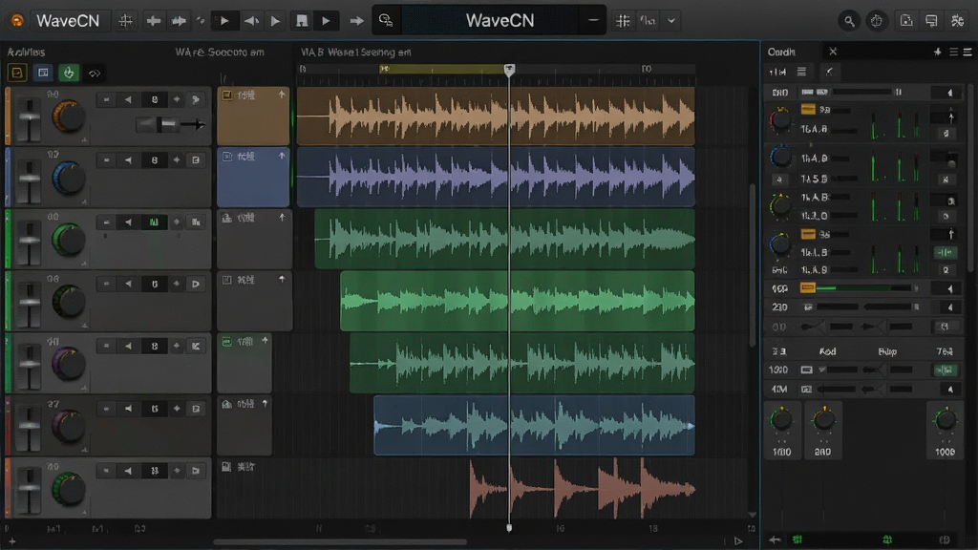978x550 pixels.
Task: Click the arrow button at the 230 row's right
Action: pos(950,307)
